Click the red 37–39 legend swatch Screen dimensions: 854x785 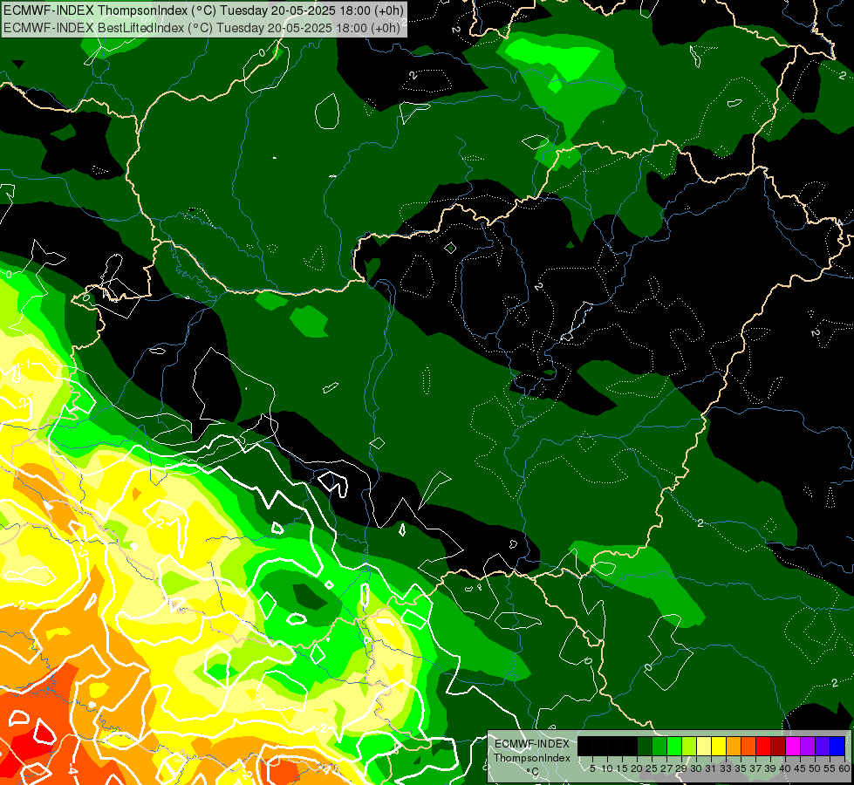coord(763,746)
